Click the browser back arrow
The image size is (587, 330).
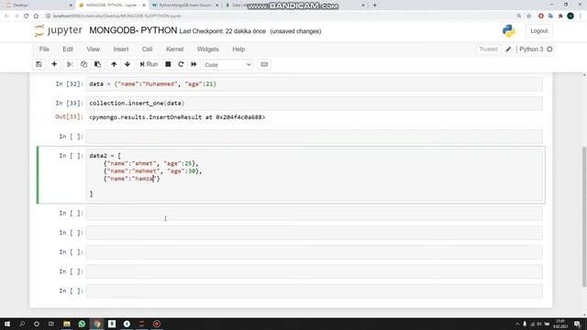tap(6, 16)
